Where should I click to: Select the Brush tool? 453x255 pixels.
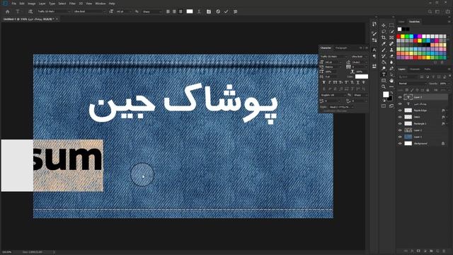(x=384, y=50)
